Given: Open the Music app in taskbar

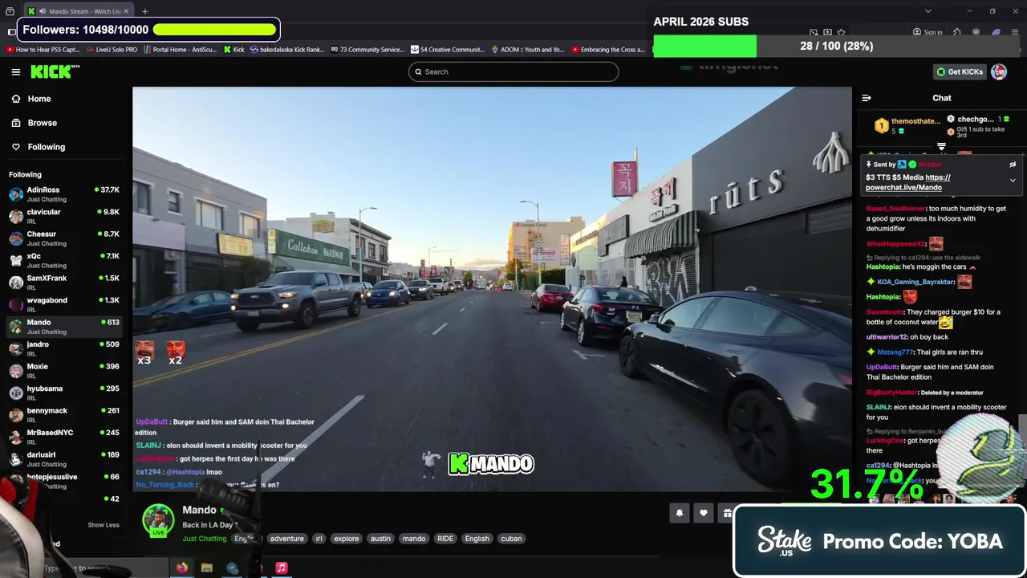Looking at the screenshot, I should [282, 568].
